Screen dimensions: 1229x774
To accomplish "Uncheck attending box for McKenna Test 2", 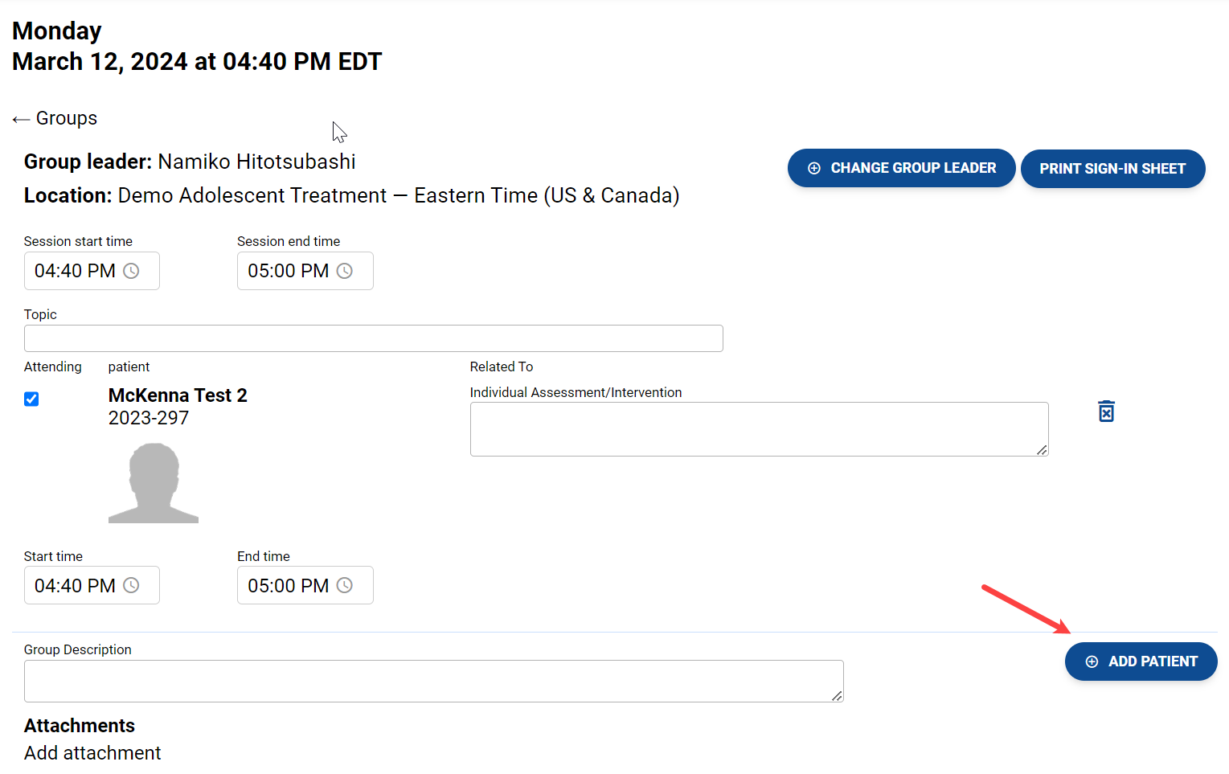I will [31, 399].
